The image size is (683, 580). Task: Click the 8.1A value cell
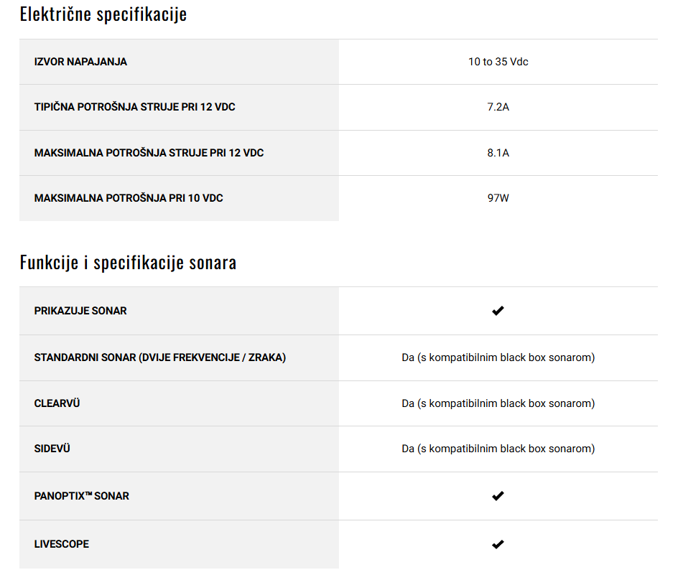(x=498, y=153)
